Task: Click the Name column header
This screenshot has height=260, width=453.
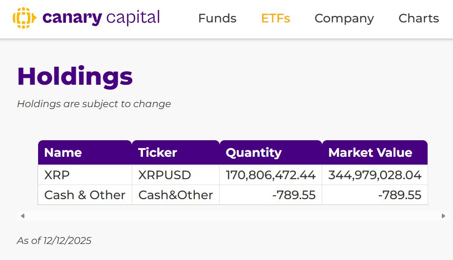Action: click(x=63, y=153)
